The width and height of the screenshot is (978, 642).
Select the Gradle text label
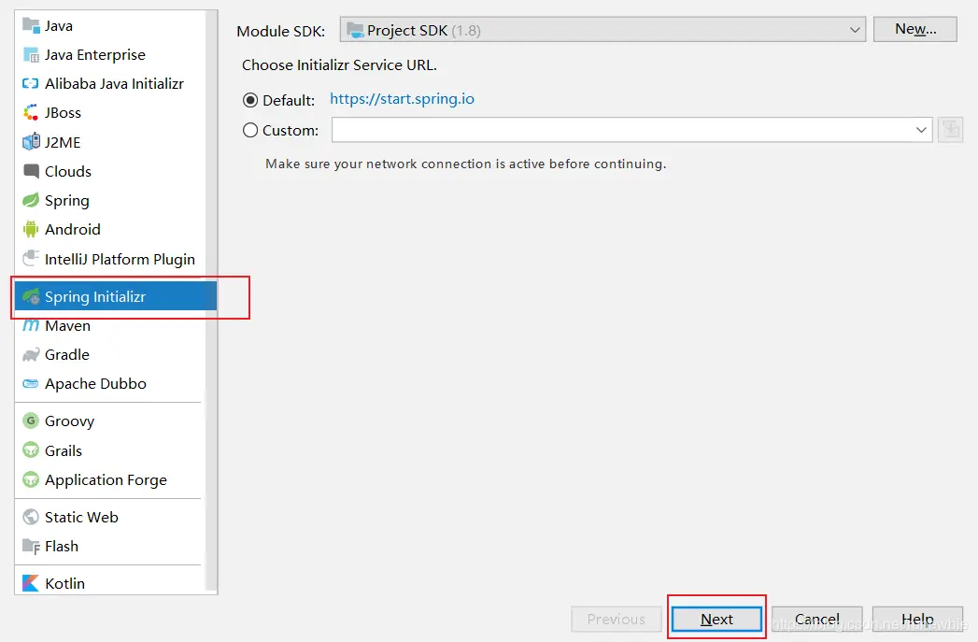pyautogui.click(x=66, y=355)
